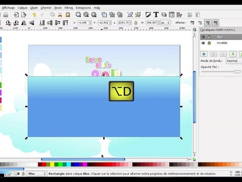The image size is (242, 182).
Task: Click the Ungroup objects icon
Action: 138,15
